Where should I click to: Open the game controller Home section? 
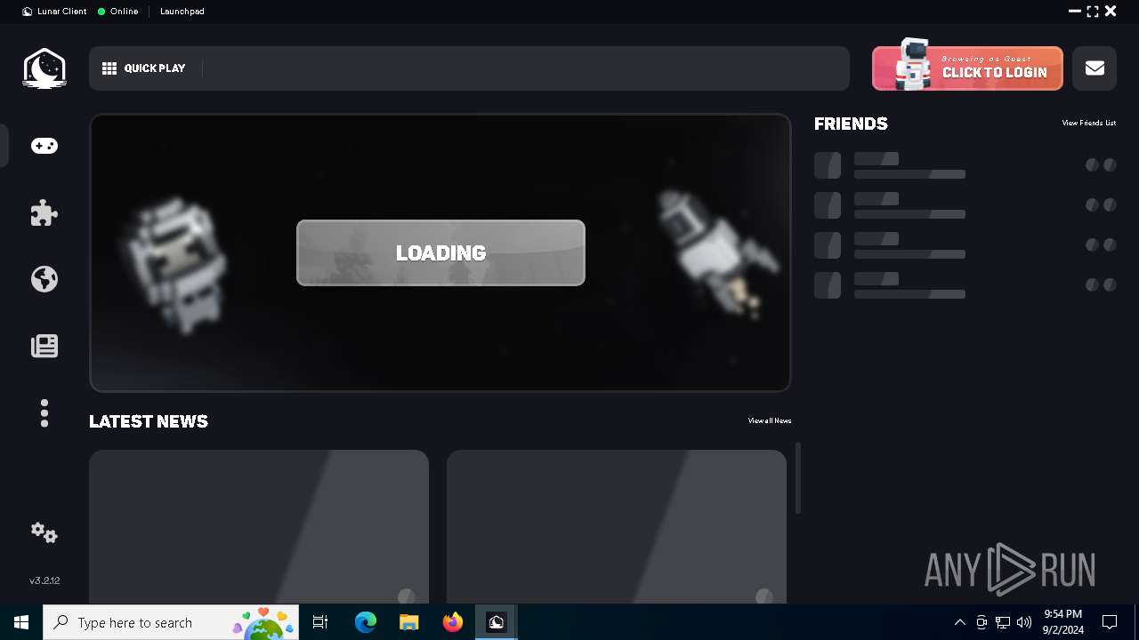coord(44,146)
